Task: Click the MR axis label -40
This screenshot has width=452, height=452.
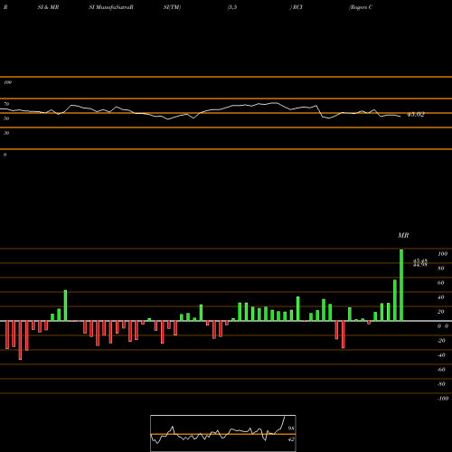Action: click(441, 355)
